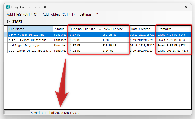The image size is (195, 119).
Task: Click the Saved 4.94 MB (84%) remark
Action: [x=174, y=35]
